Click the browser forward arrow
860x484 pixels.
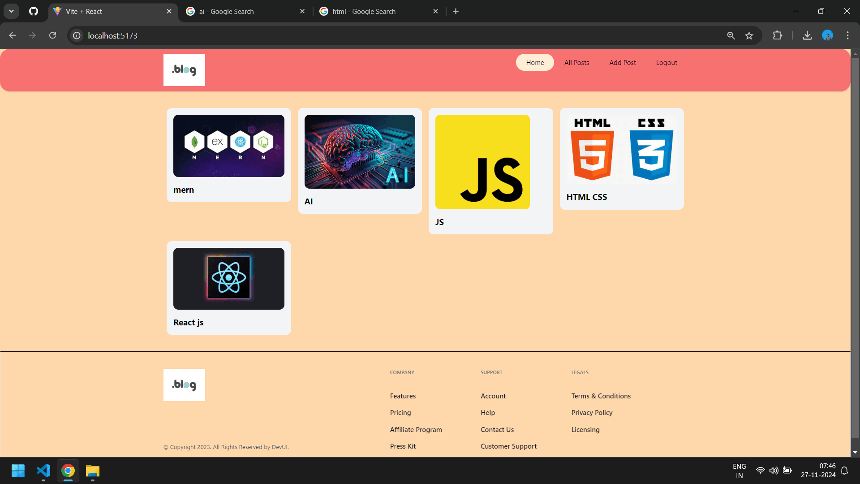click(32, 35)
